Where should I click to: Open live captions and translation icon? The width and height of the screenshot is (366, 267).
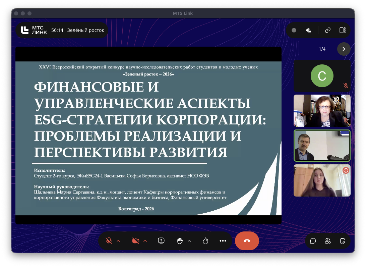(309, 30)
